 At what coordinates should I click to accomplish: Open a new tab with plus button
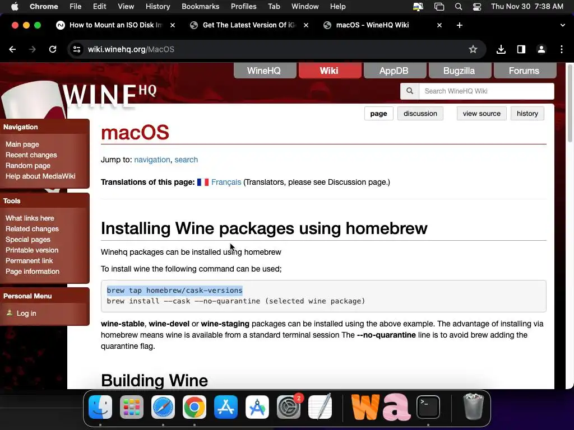(x=460, y=25)
